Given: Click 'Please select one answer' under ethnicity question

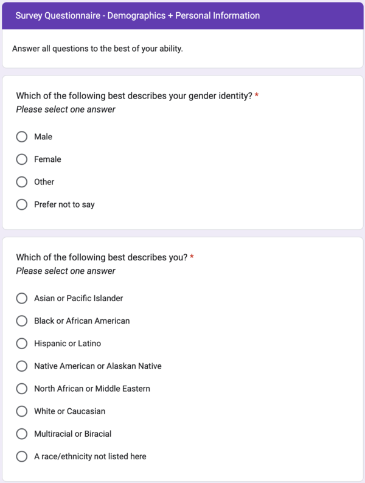Looking at the screenshot, I should [66, 271].
